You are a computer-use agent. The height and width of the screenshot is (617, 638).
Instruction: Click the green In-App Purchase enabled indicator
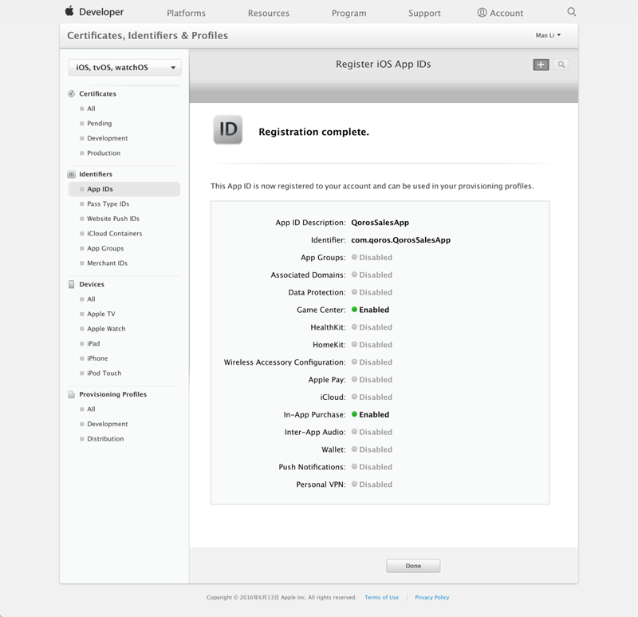click(x=354, y=414)
